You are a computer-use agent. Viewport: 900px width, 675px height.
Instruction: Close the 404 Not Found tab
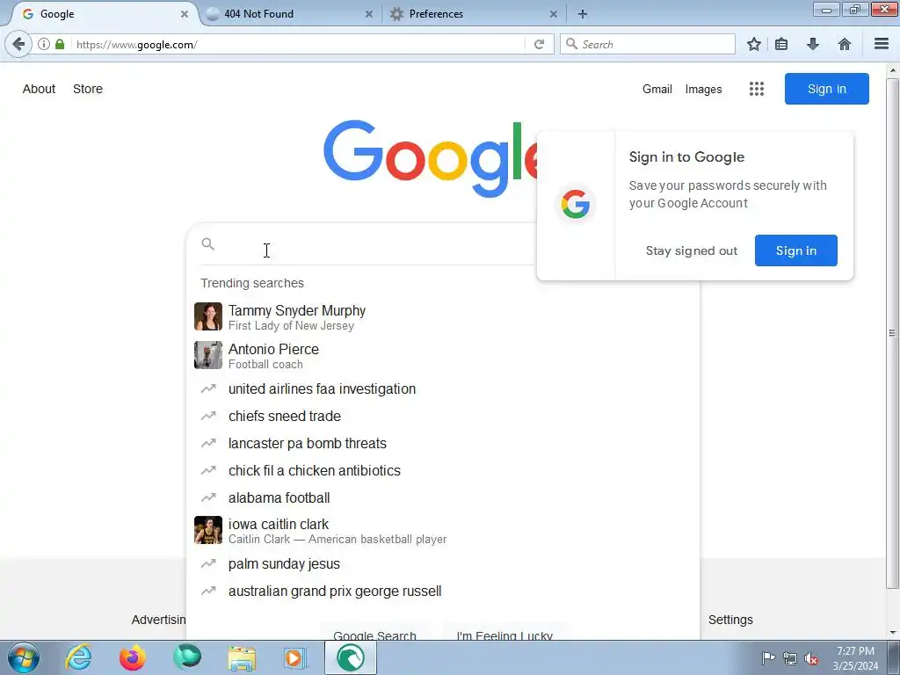coord(369,14)
